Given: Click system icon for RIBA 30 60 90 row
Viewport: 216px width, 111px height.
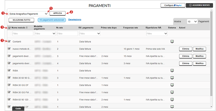Looking at the screenshot, I should click(172, 78).
